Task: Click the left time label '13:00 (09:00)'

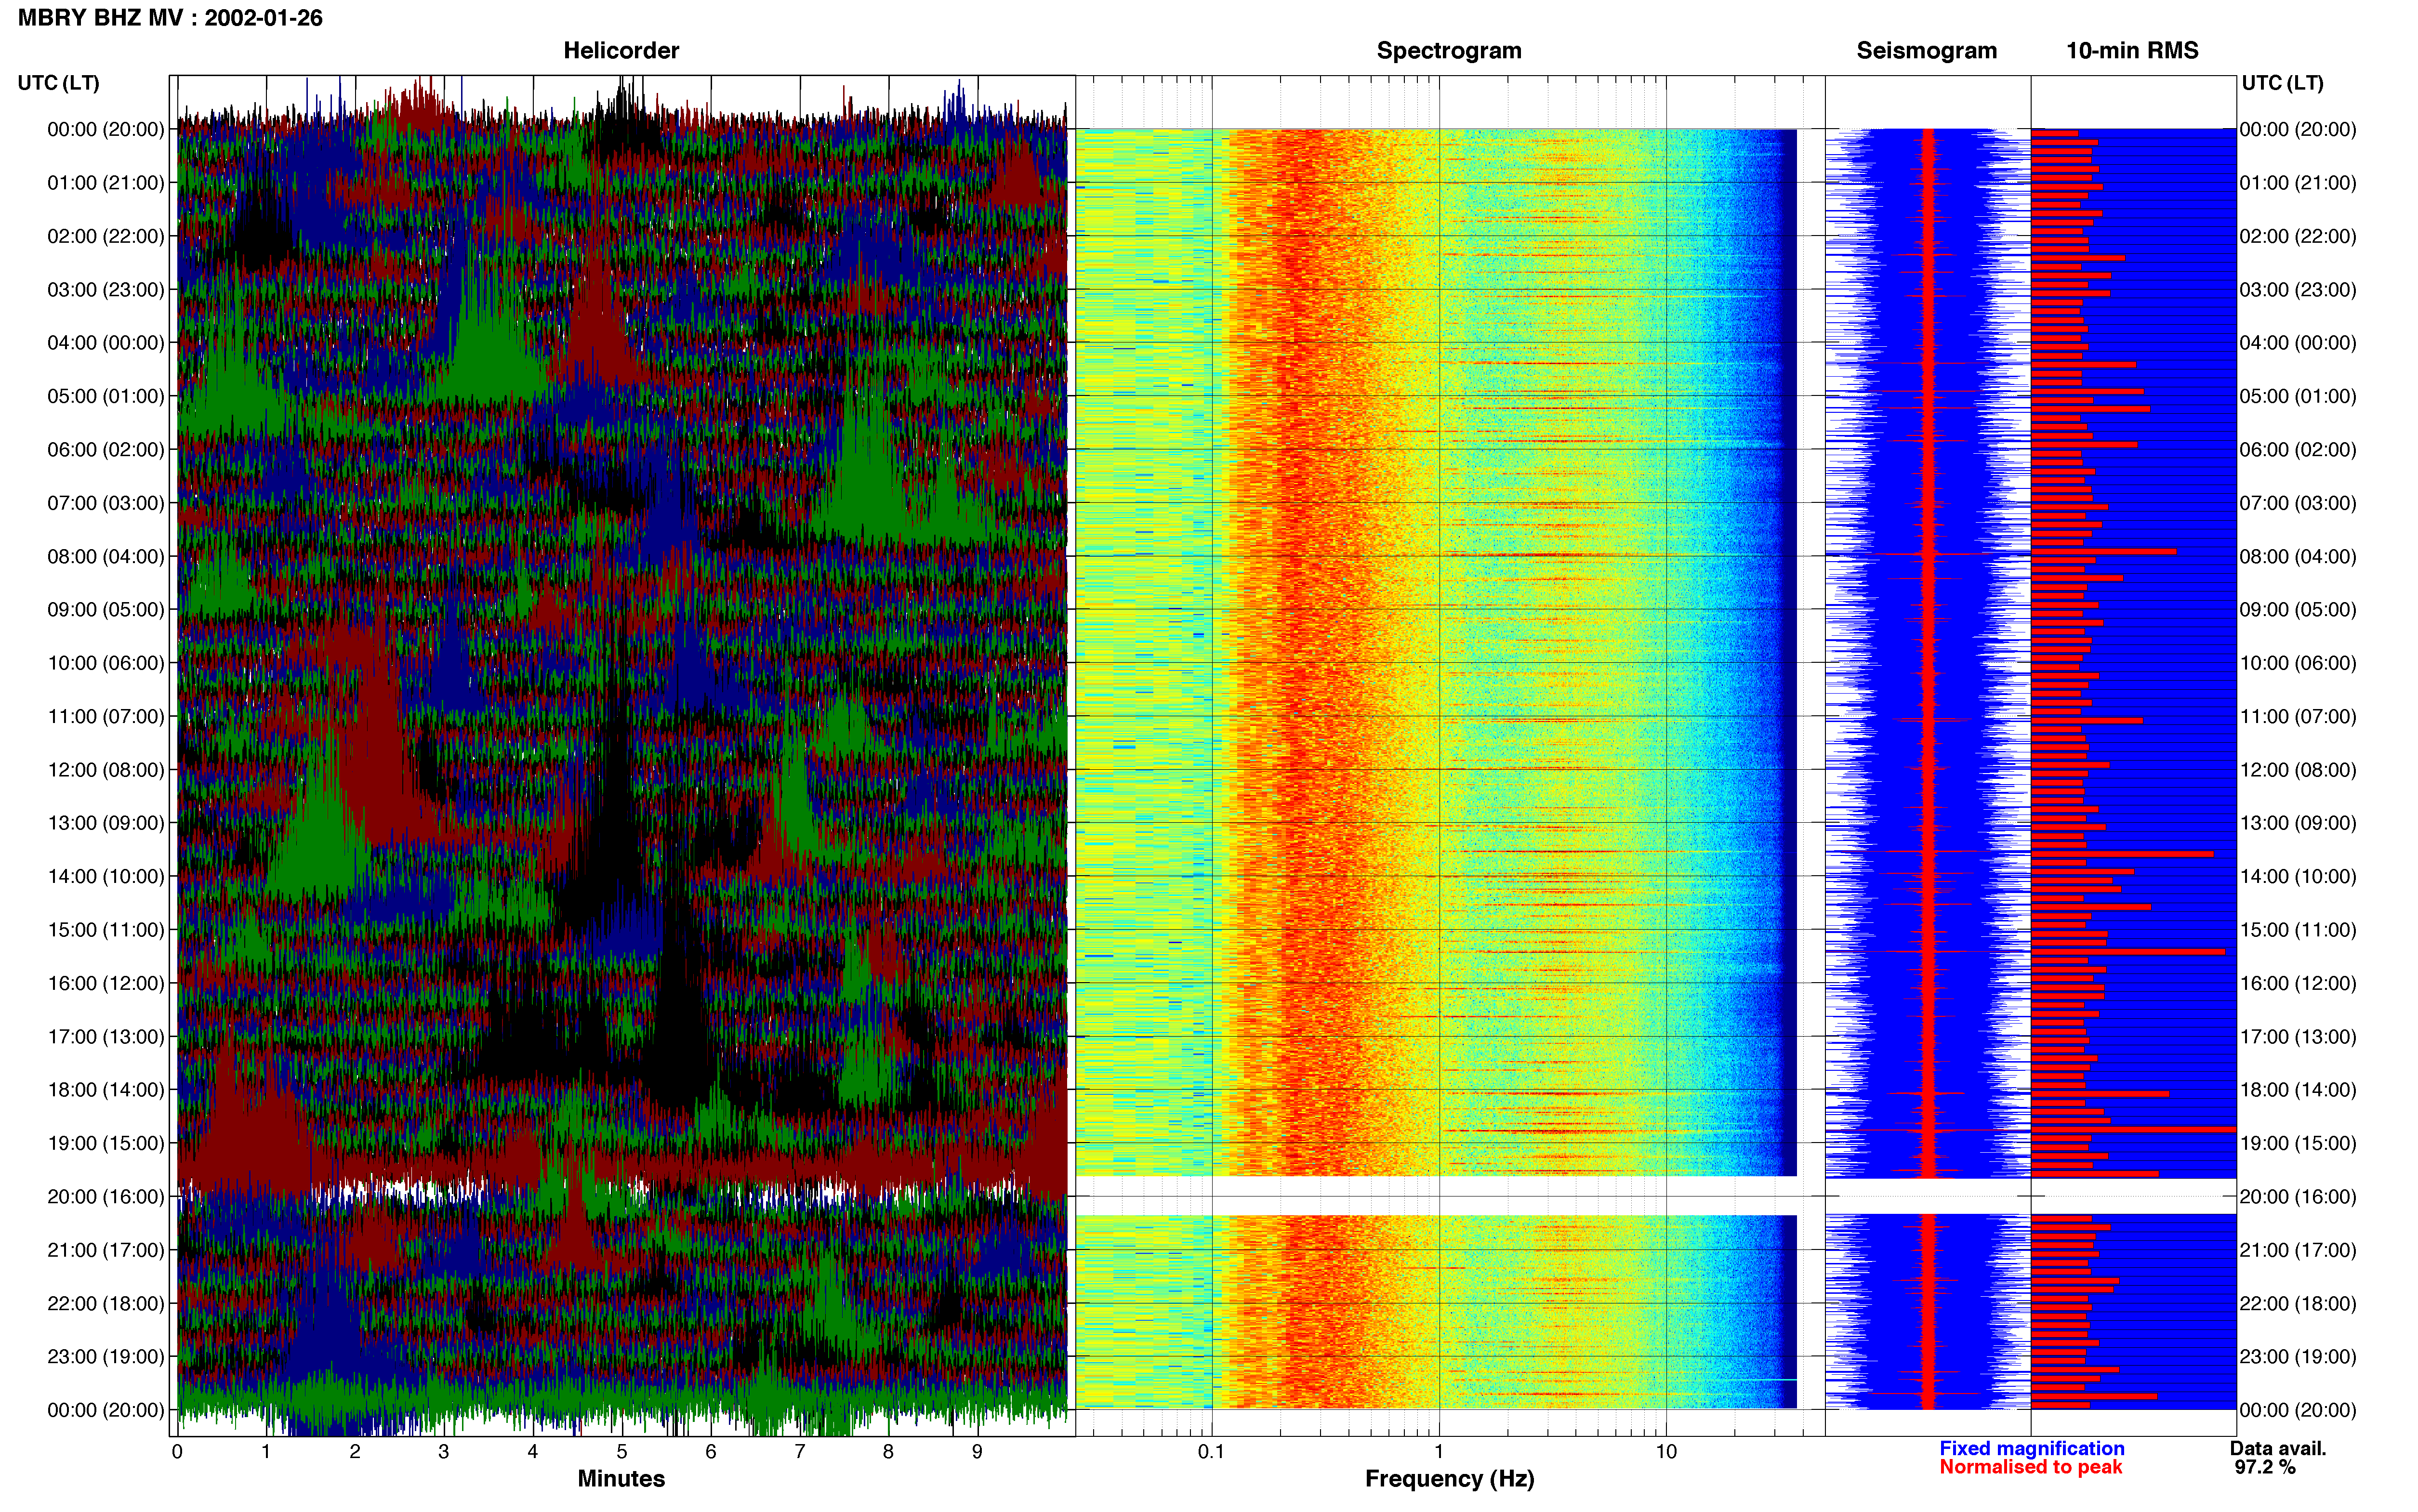Action: (x=106, y=823)
